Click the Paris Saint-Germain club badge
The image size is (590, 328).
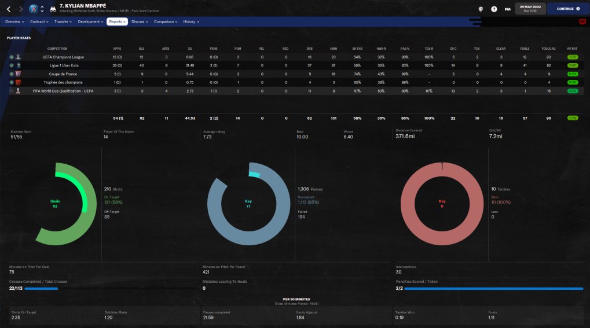[34, 9]
